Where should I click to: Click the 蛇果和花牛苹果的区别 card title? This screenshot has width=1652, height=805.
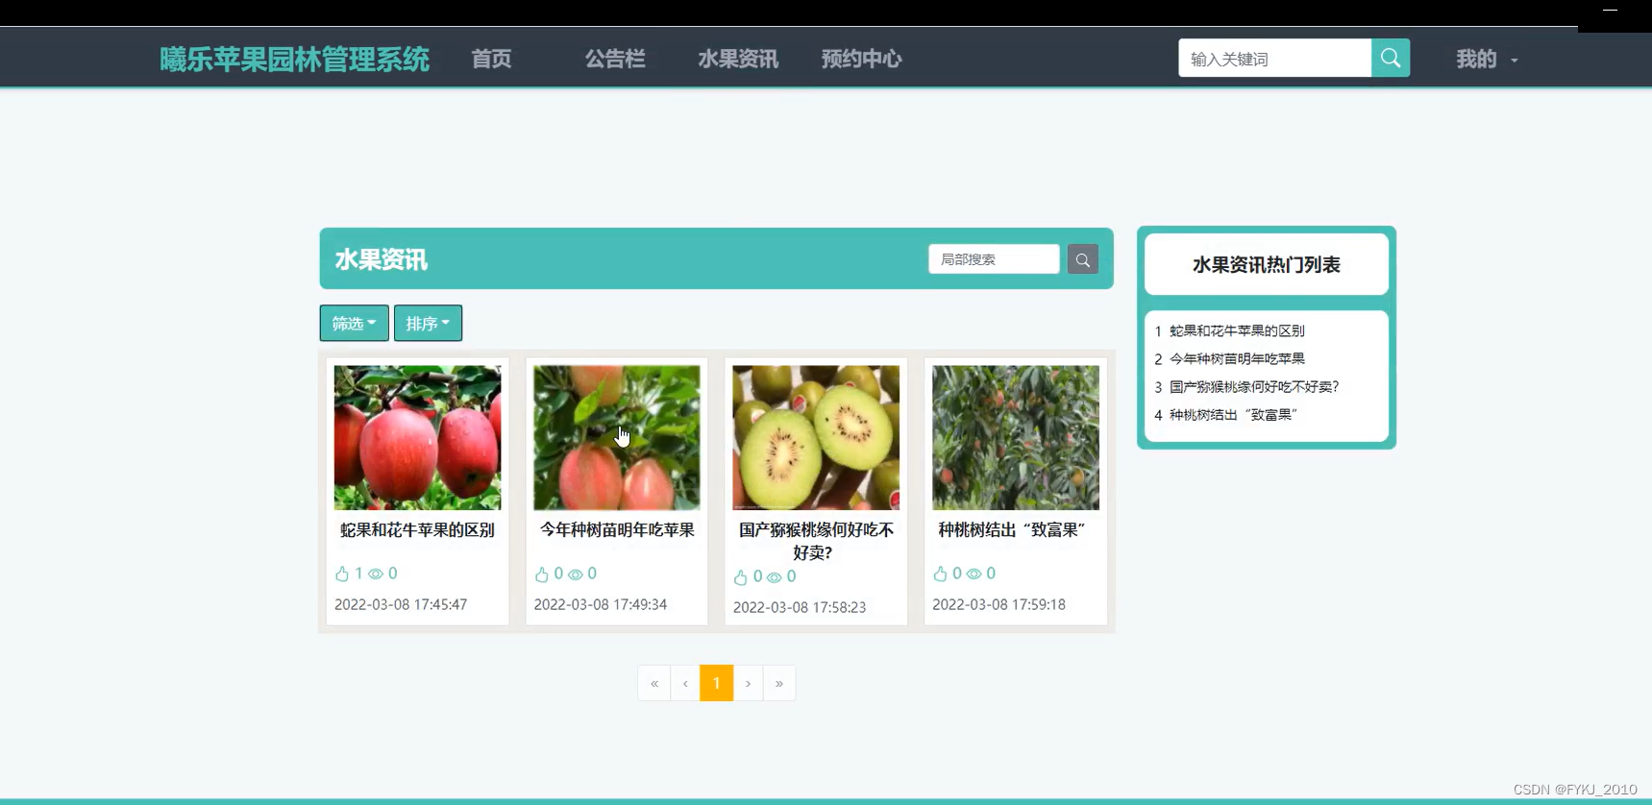tap(417, 529)
